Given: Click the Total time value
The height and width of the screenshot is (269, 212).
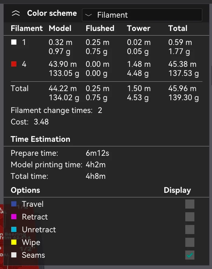Looking at the screenshot, I should pos(96,176).
